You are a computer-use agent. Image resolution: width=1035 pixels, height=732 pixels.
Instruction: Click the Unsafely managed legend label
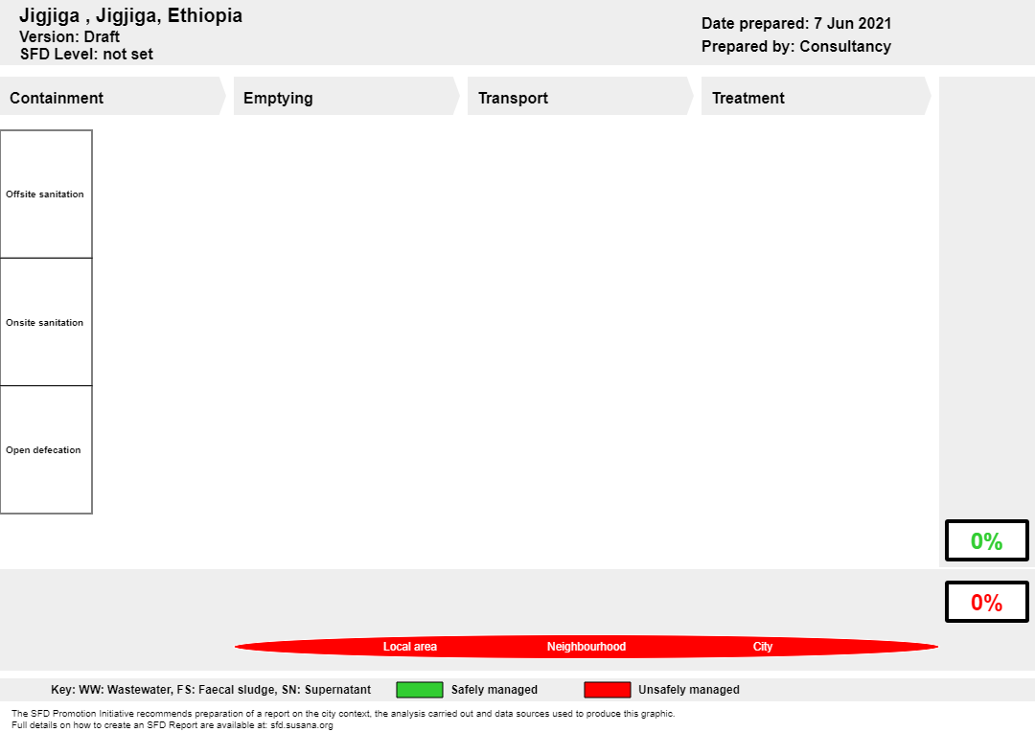(x=688, y=690)
